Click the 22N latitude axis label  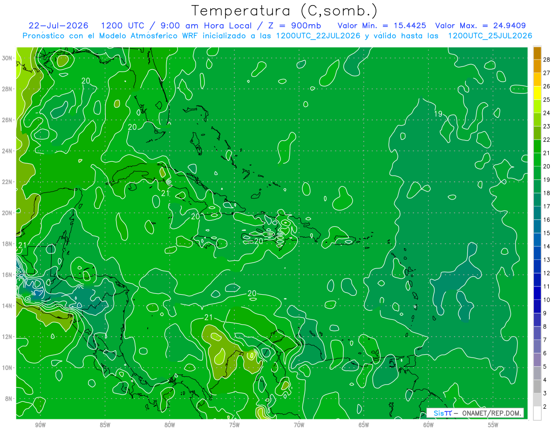[x=8, y=182]
